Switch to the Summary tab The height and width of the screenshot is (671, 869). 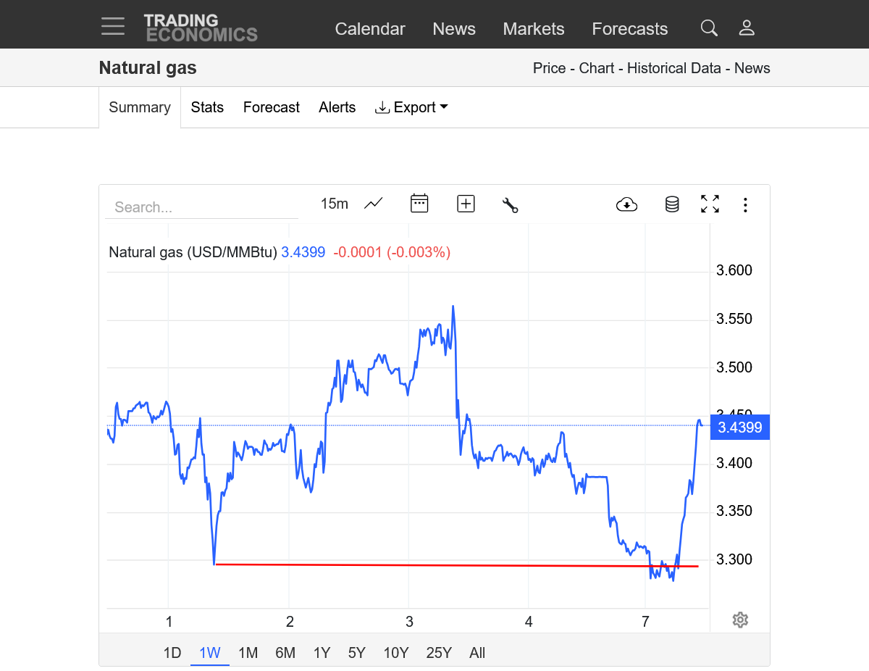(x=140, y=107)
